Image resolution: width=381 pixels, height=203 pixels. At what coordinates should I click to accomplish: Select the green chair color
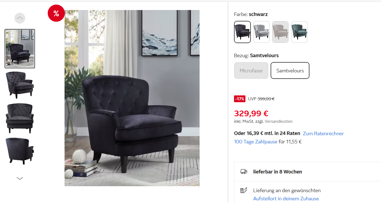coord(299,32)
